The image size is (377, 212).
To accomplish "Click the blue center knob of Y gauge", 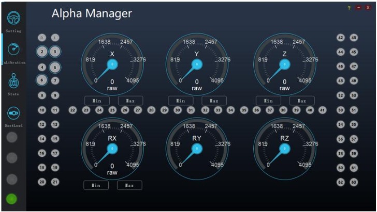I will [197, 64].
